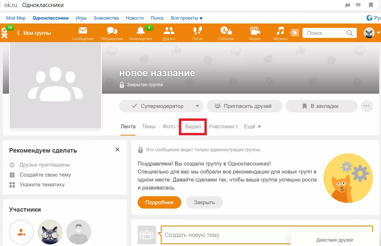Viewport: 381px width, 246px height.
Task: Open Действия друзей panel
Action: point(335,240)
